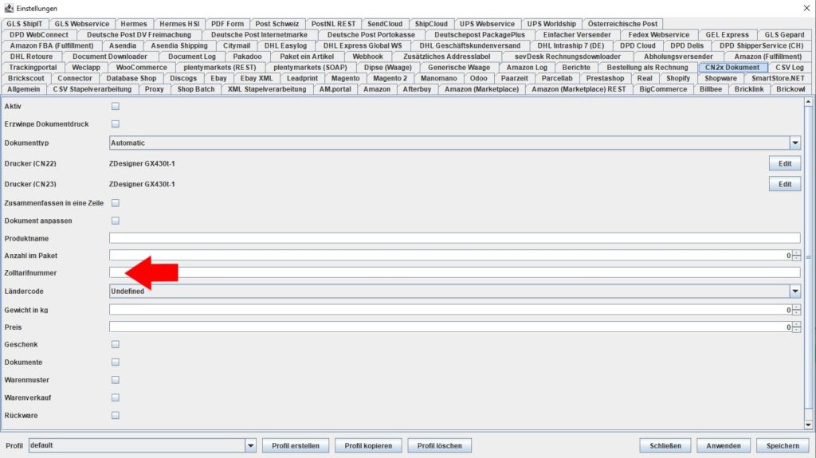Enable Warenverkauf checkbox
816x458 pixels.
[116, 397]
